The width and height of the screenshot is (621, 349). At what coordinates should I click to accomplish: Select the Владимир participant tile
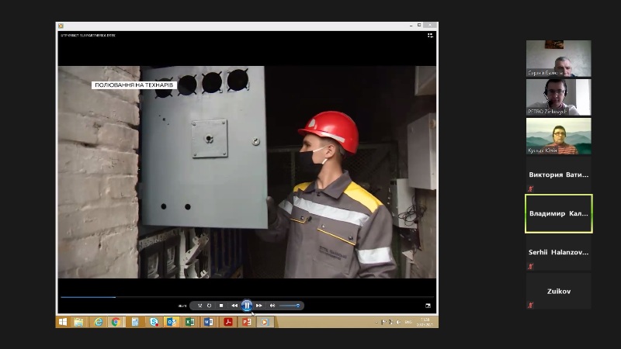[558, 213]
